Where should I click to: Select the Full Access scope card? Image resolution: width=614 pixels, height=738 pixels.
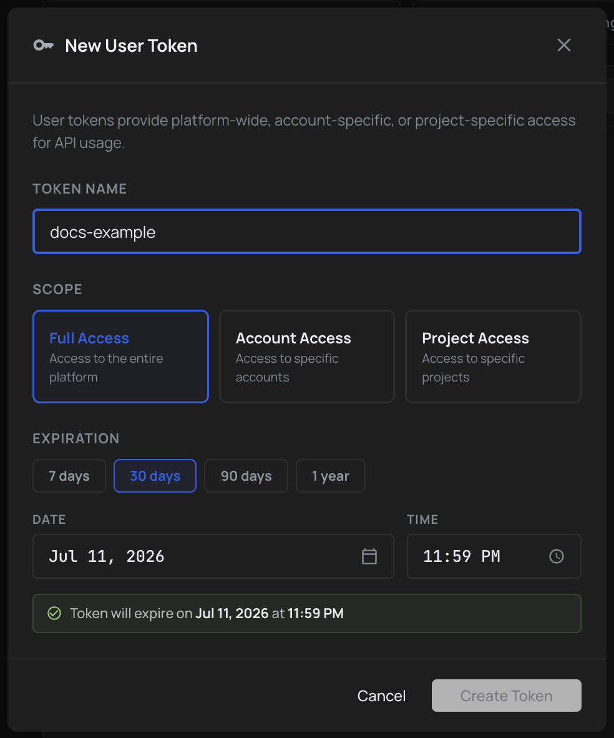[x=120, y=357]
